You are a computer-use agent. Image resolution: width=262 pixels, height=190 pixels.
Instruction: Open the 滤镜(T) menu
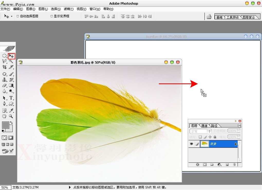(x=69, y=9)
